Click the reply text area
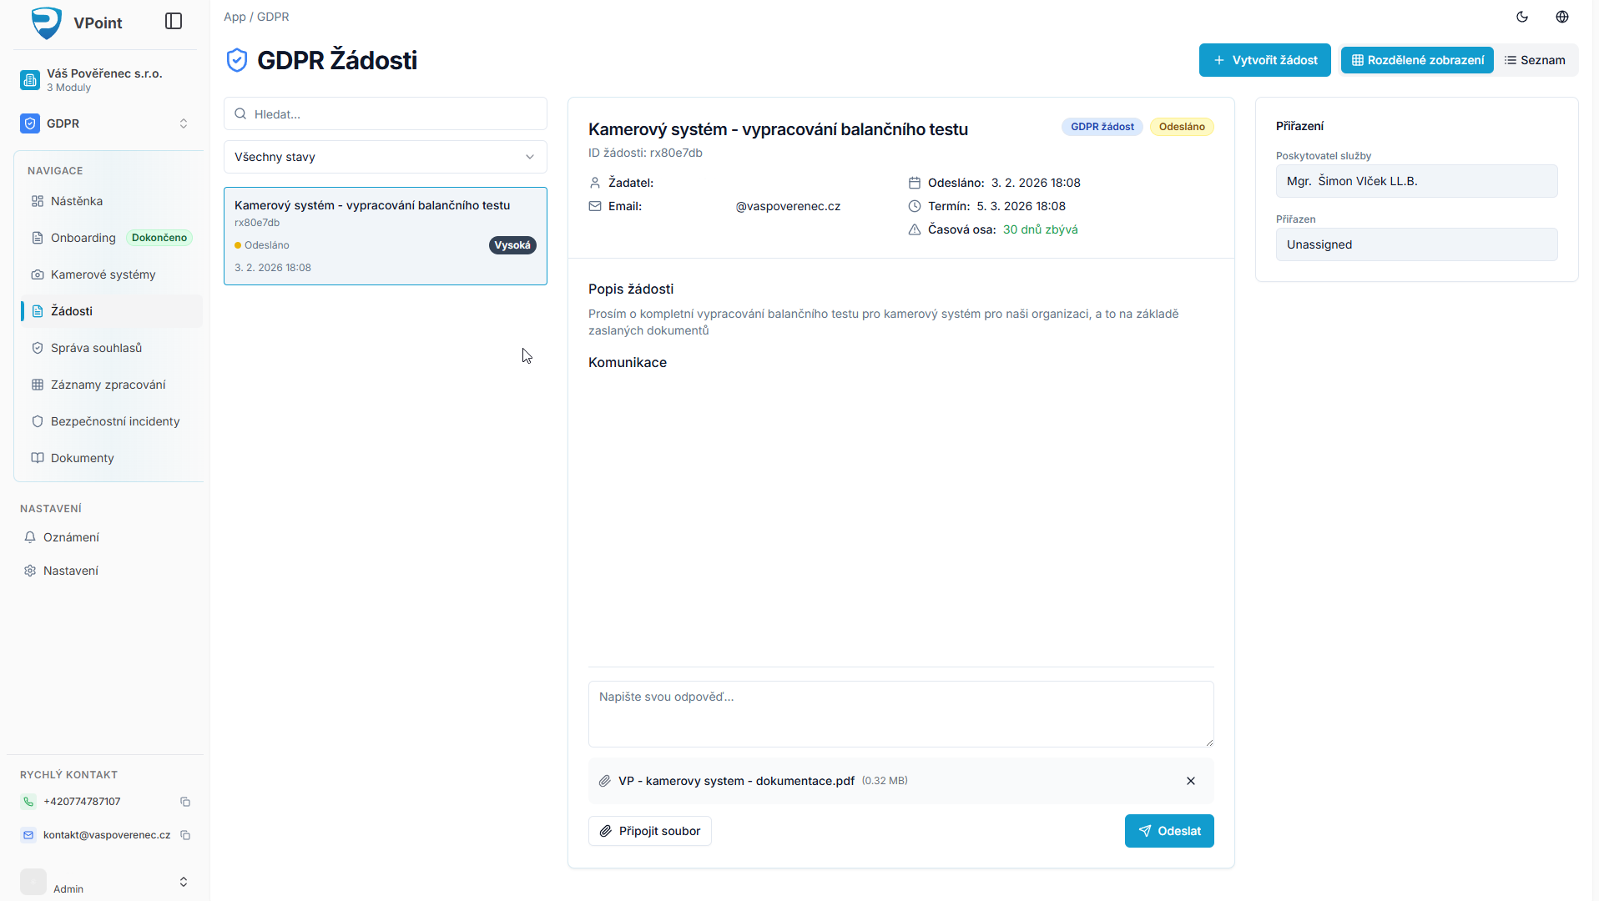Image resolution: width=1599 pixels, height=901 pixels. coord(900,713)
